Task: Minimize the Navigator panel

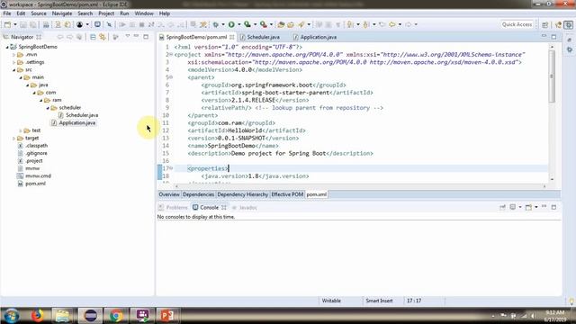Action: pos(136,36)
